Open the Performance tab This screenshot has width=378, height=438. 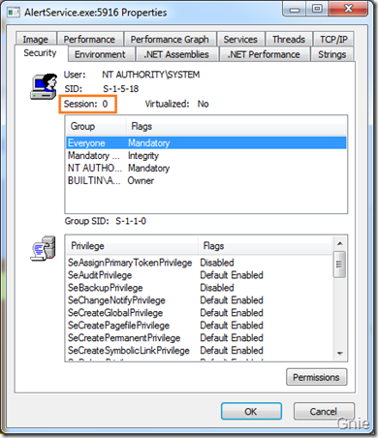click(89, 39)
